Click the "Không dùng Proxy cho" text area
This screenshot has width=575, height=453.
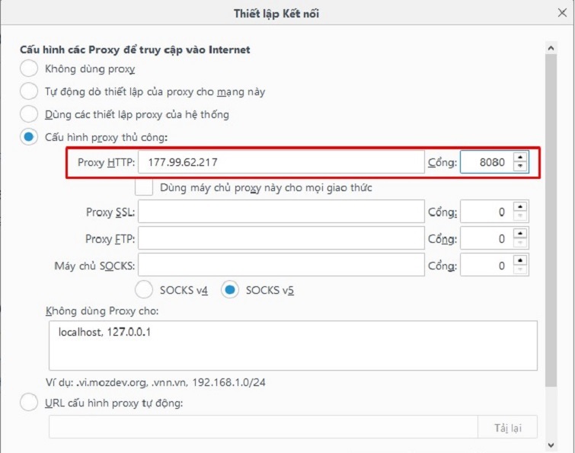(x=292, y=345)
